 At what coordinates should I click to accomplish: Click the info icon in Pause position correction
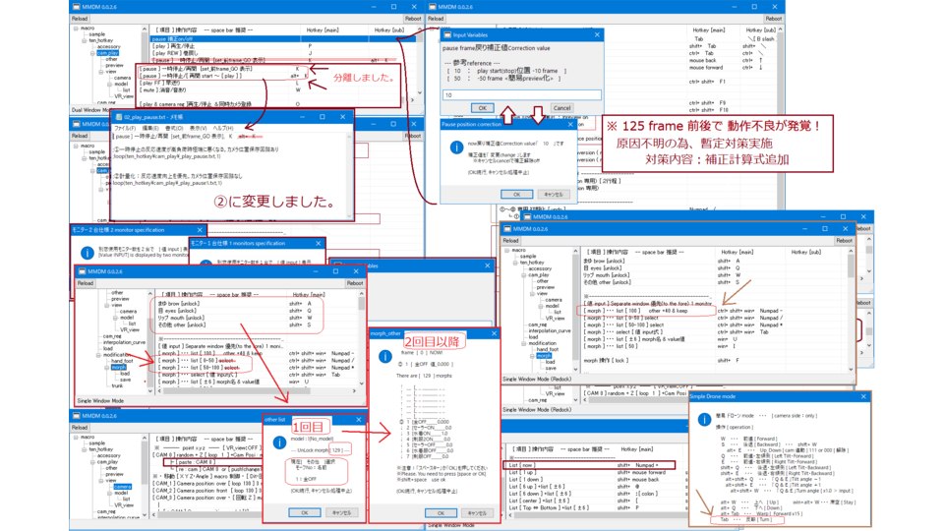coord(456,147)
